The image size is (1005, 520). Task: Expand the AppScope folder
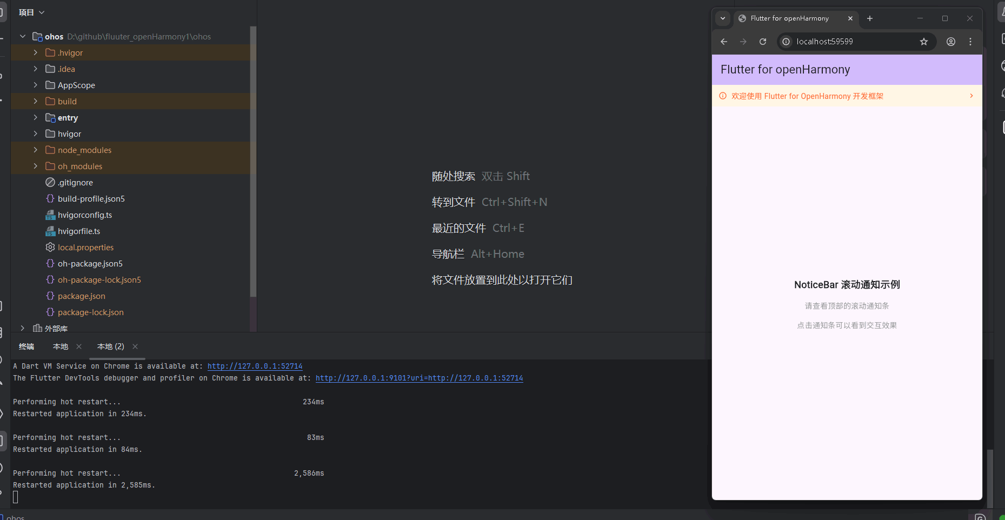click(35, 85)
